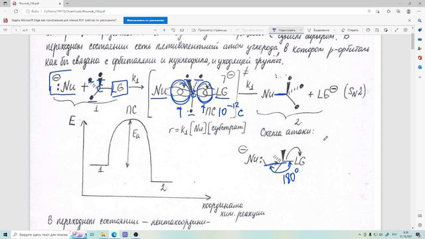425x239 pixels.
Task: Open the notification center icon
Action: pos(418,234)
